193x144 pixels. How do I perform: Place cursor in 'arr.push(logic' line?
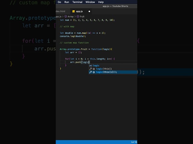[80, 62]
